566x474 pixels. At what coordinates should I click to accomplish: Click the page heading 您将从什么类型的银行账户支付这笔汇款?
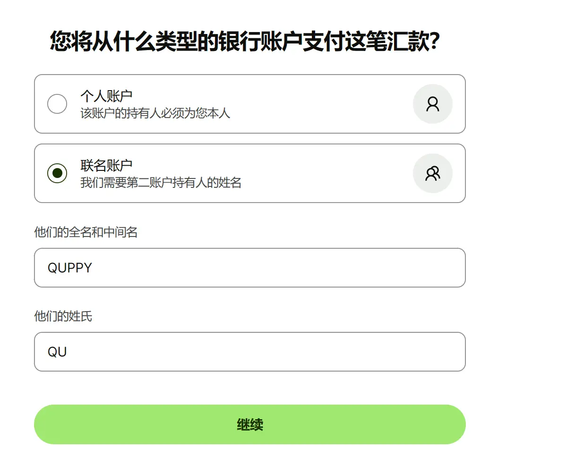tap(245, 42)
